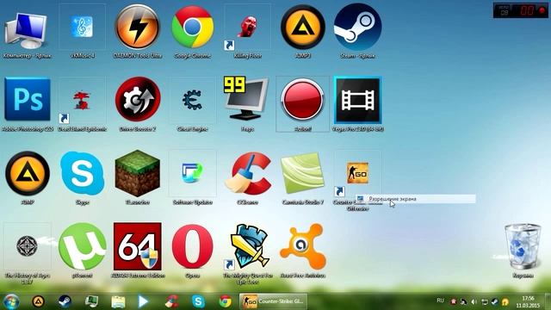The height and width of the screenshot is (310, 551).
Task: Click the Steam icon pinned on the taskbar
Action: tap(65, 301)
